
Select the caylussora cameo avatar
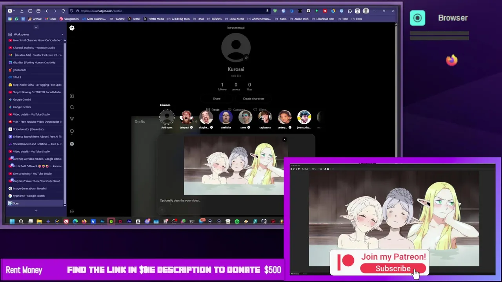(265, 117)
